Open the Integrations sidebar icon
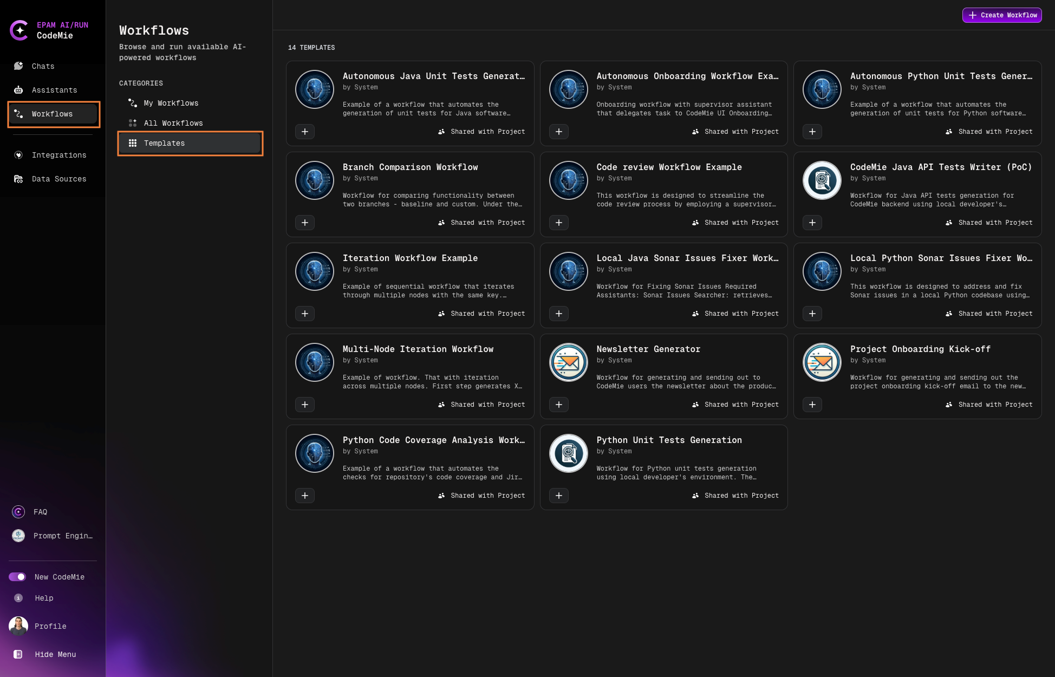The width and height of the screenshot is (1055, 677). tap(18, 155)
